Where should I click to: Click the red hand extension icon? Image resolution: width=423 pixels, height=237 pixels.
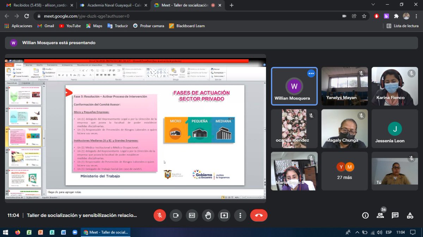pos(376,16)
